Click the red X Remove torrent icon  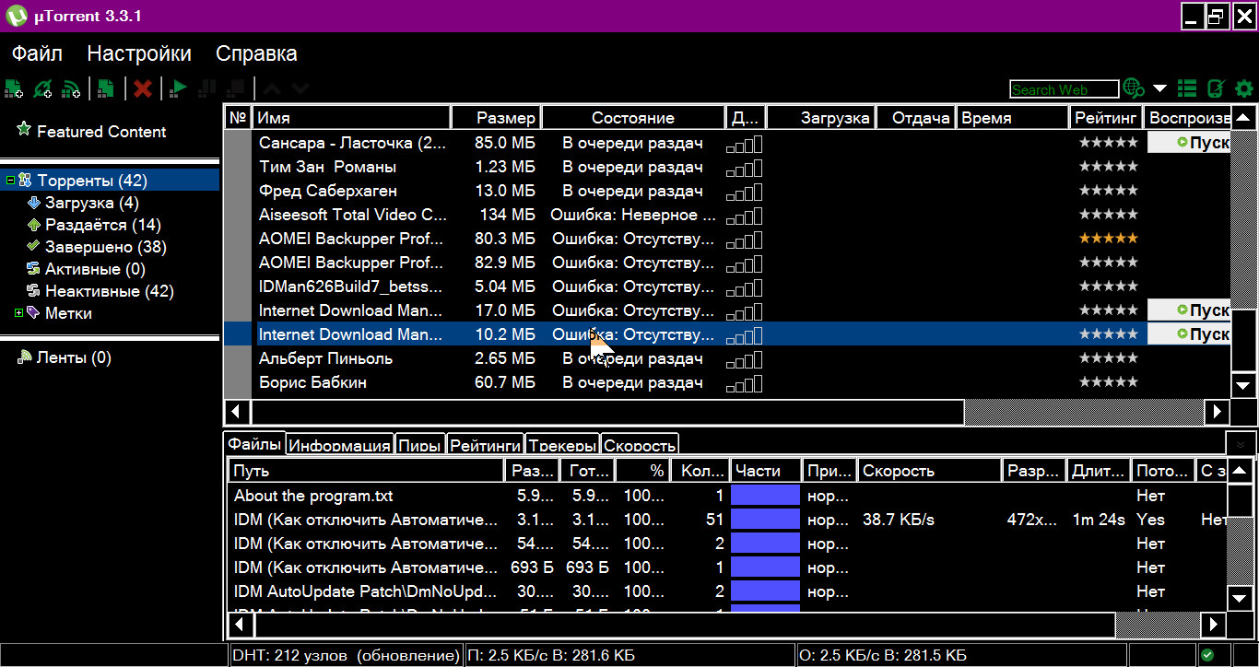[143, 88]
